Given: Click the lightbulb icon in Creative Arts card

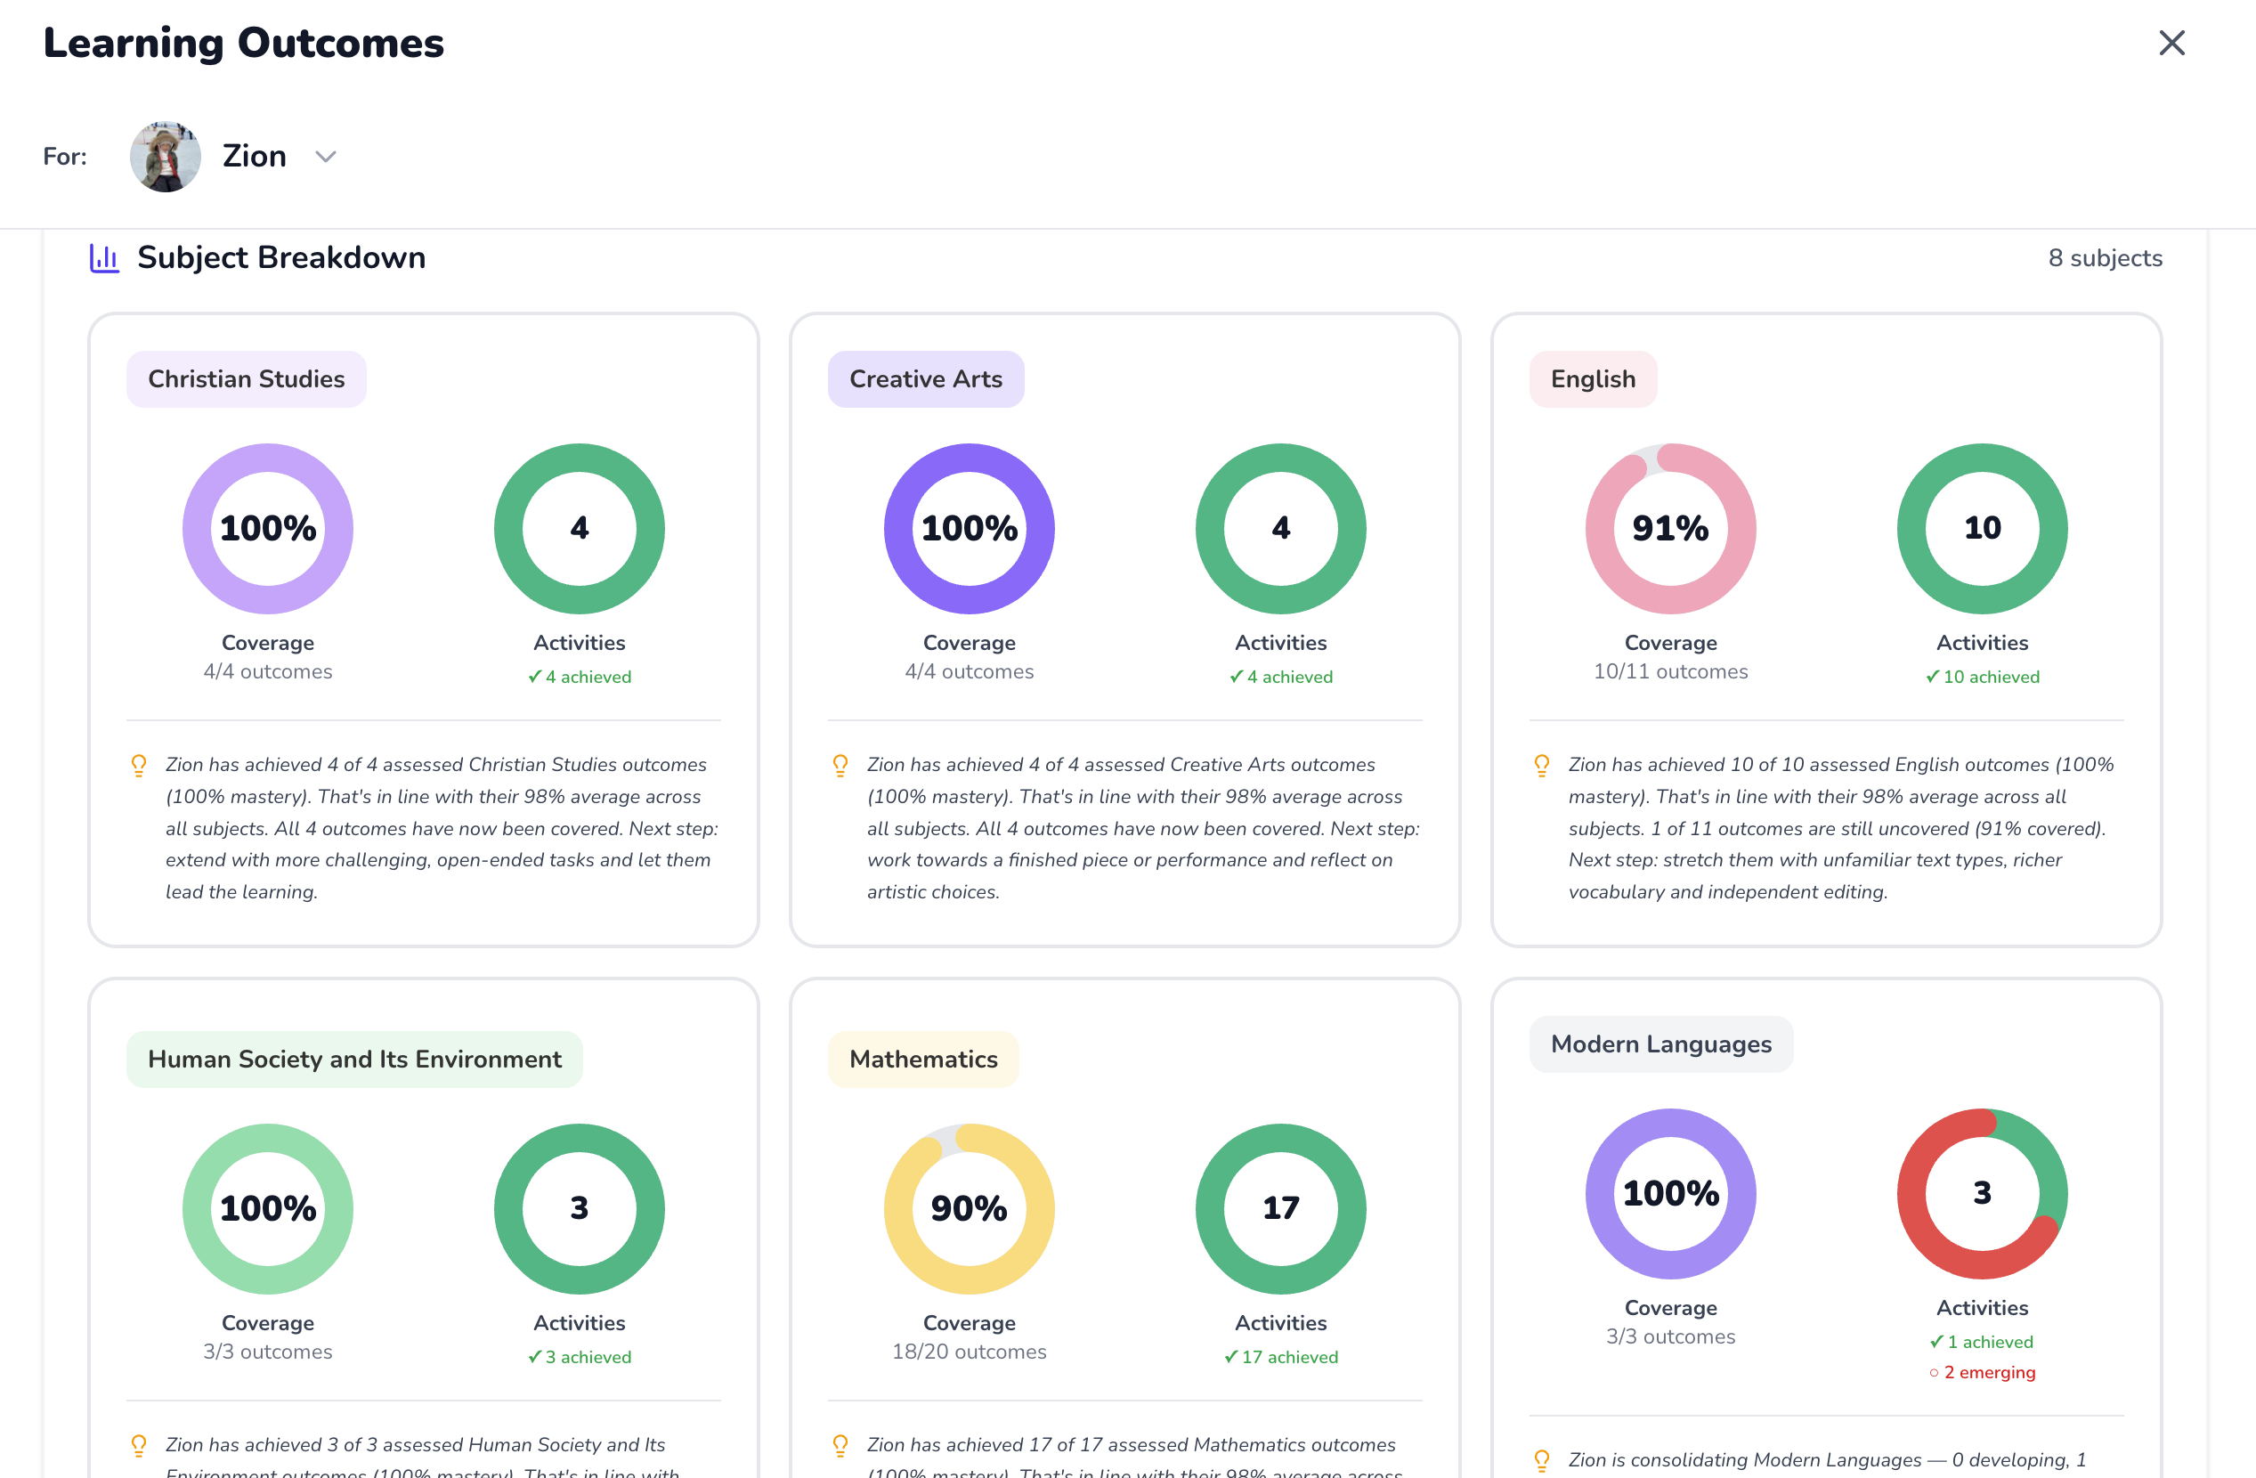Looking at the screenshot, I should coord(840,765).
